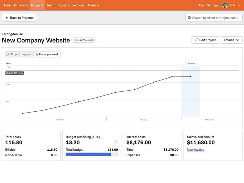Go to the Invoices tab
The width and height of the screenshot is (244, 183).
[78, 5]
